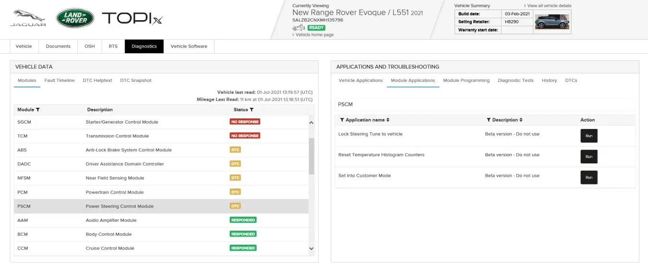
Task: Click the Description column filter icon
Action: 488,120
